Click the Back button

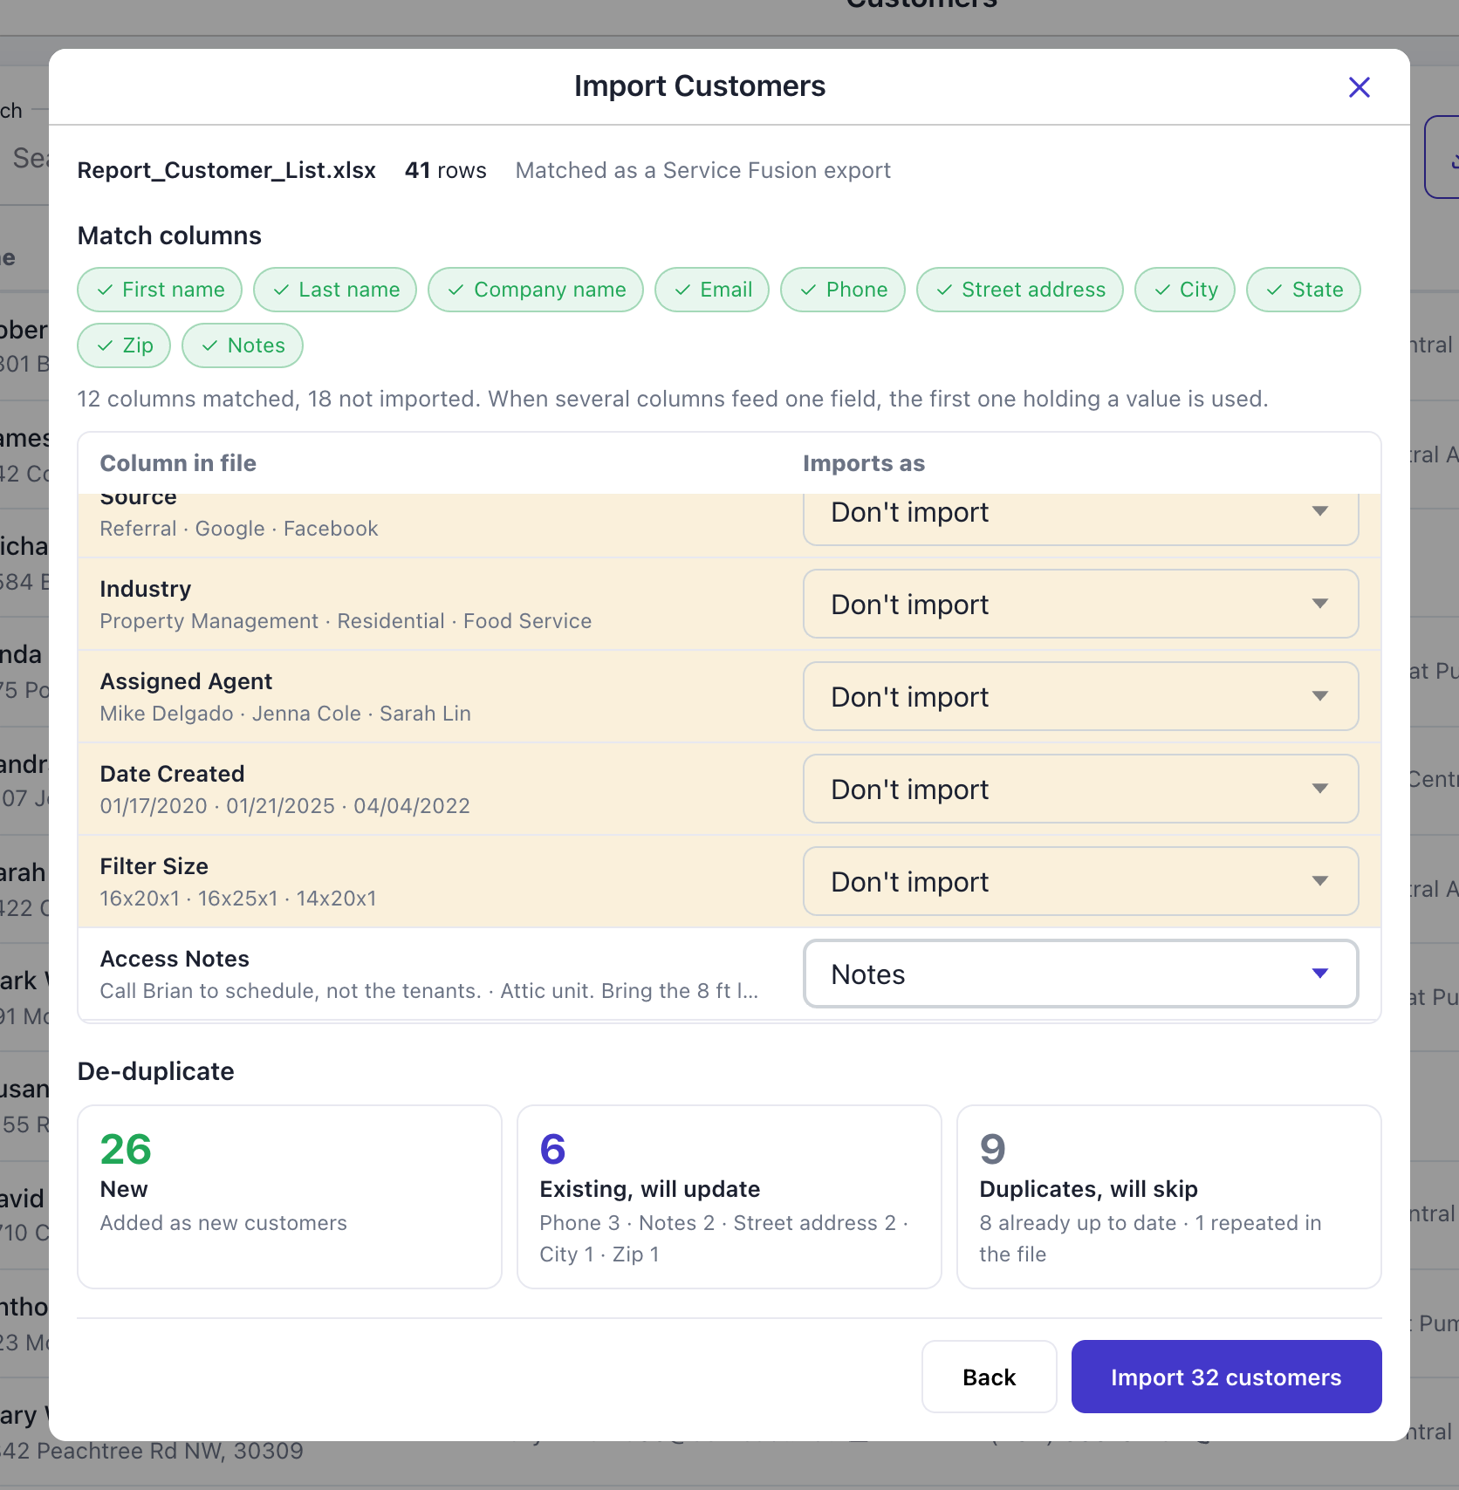990,1377
